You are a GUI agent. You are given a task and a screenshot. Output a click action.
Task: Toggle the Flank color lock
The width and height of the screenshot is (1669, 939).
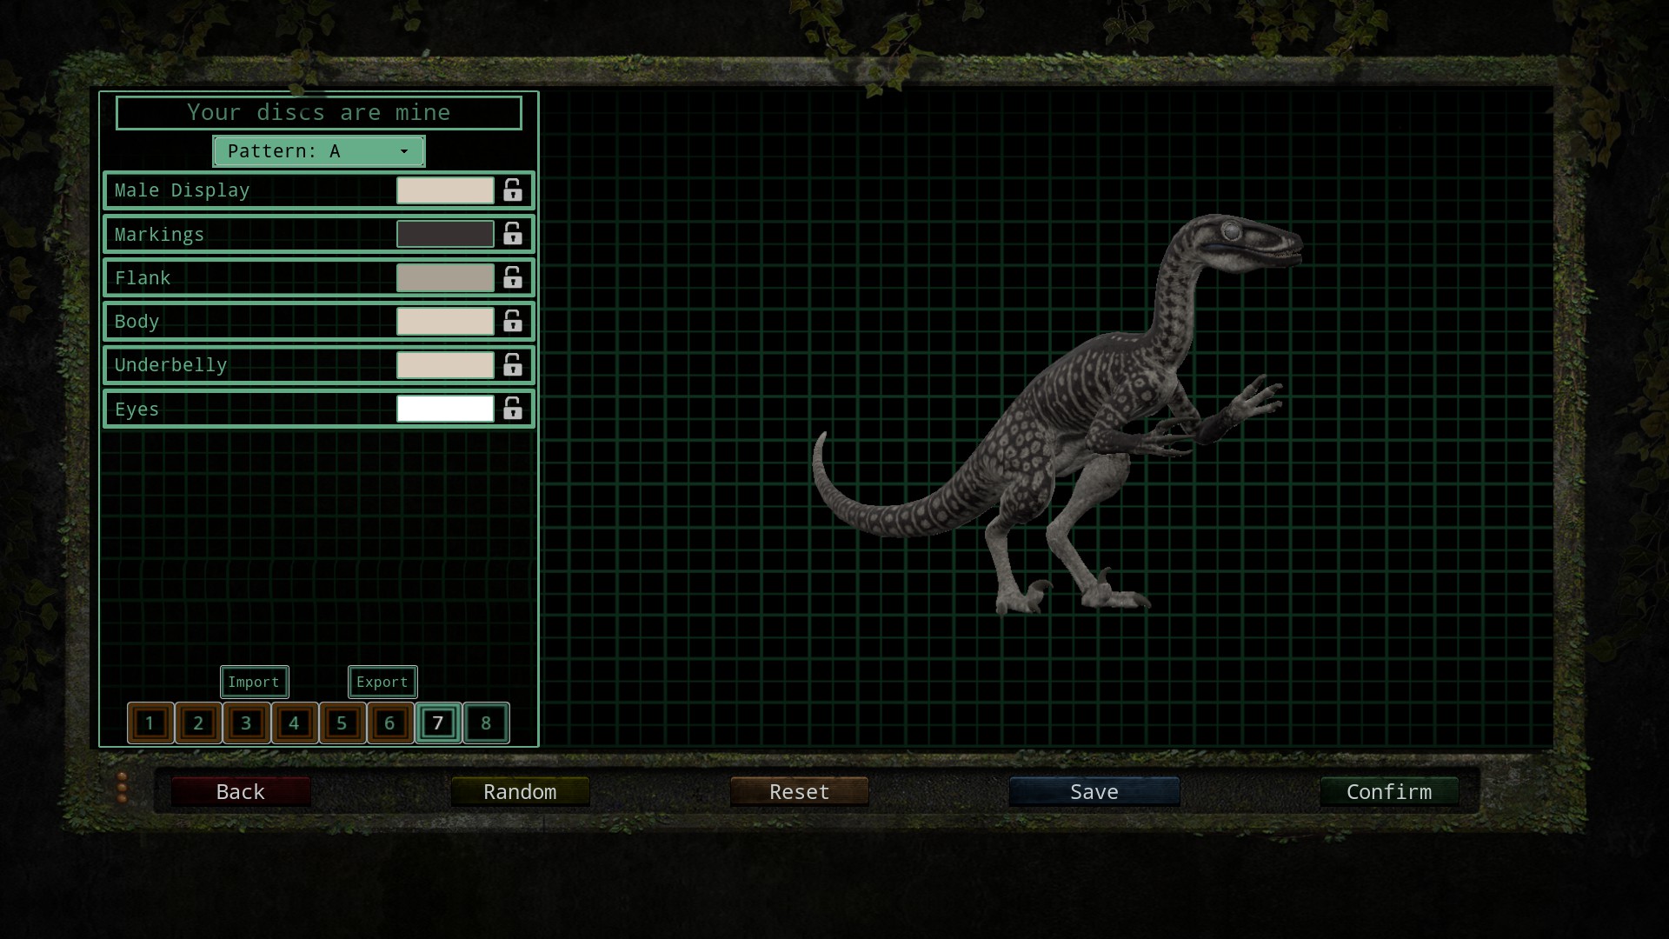[513, 277]
